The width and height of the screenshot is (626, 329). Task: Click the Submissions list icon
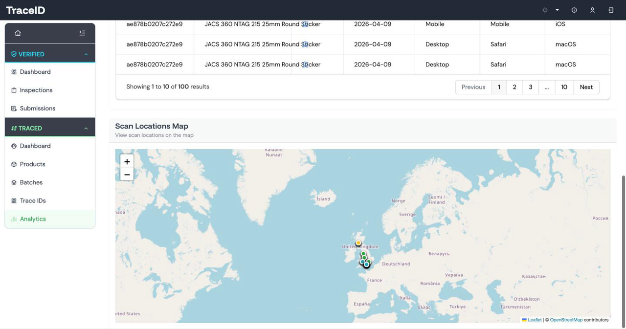click(14, 109)
